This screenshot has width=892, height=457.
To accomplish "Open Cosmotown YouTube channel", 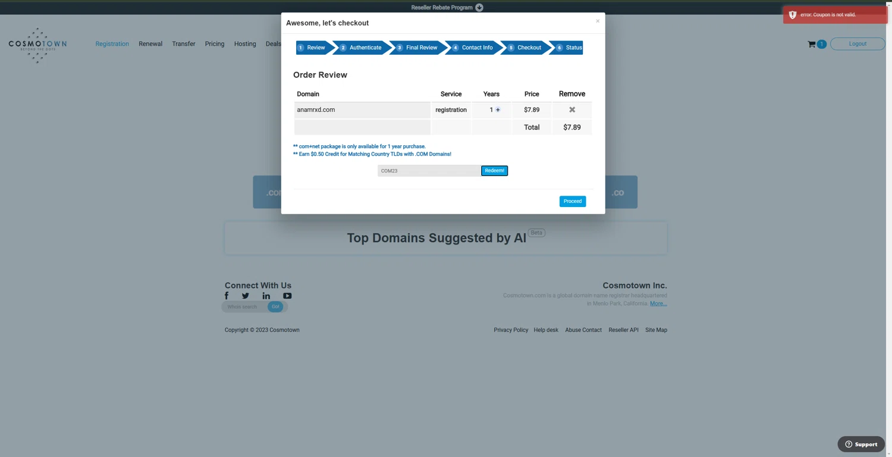I will pos(287,296).
